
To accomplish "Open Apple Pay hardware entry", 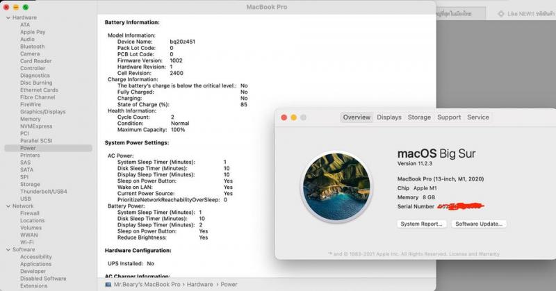I will [x=33, y=32].
